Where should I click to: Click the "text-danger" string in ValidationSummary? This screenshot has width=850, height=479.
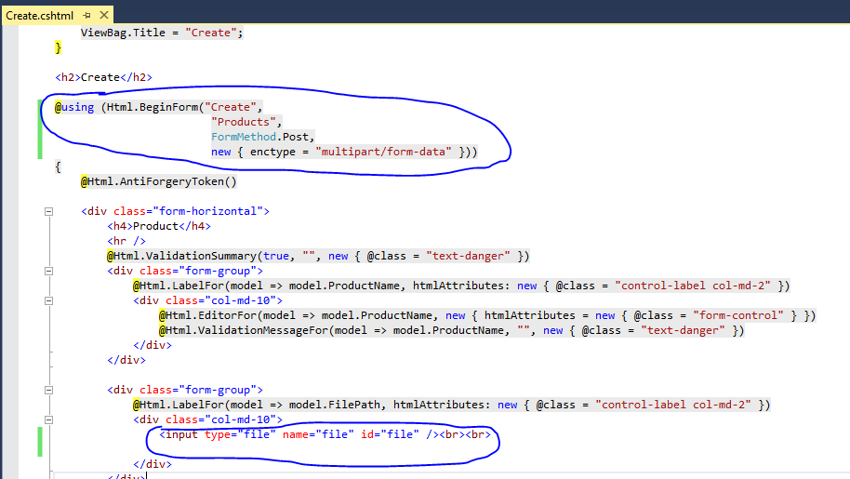click(x=468, y=256)
